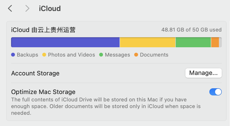This screenshot has width=230, height=126.
Task: Click the gray free-space end of storage bar
Action: click(x=220, y=42)
